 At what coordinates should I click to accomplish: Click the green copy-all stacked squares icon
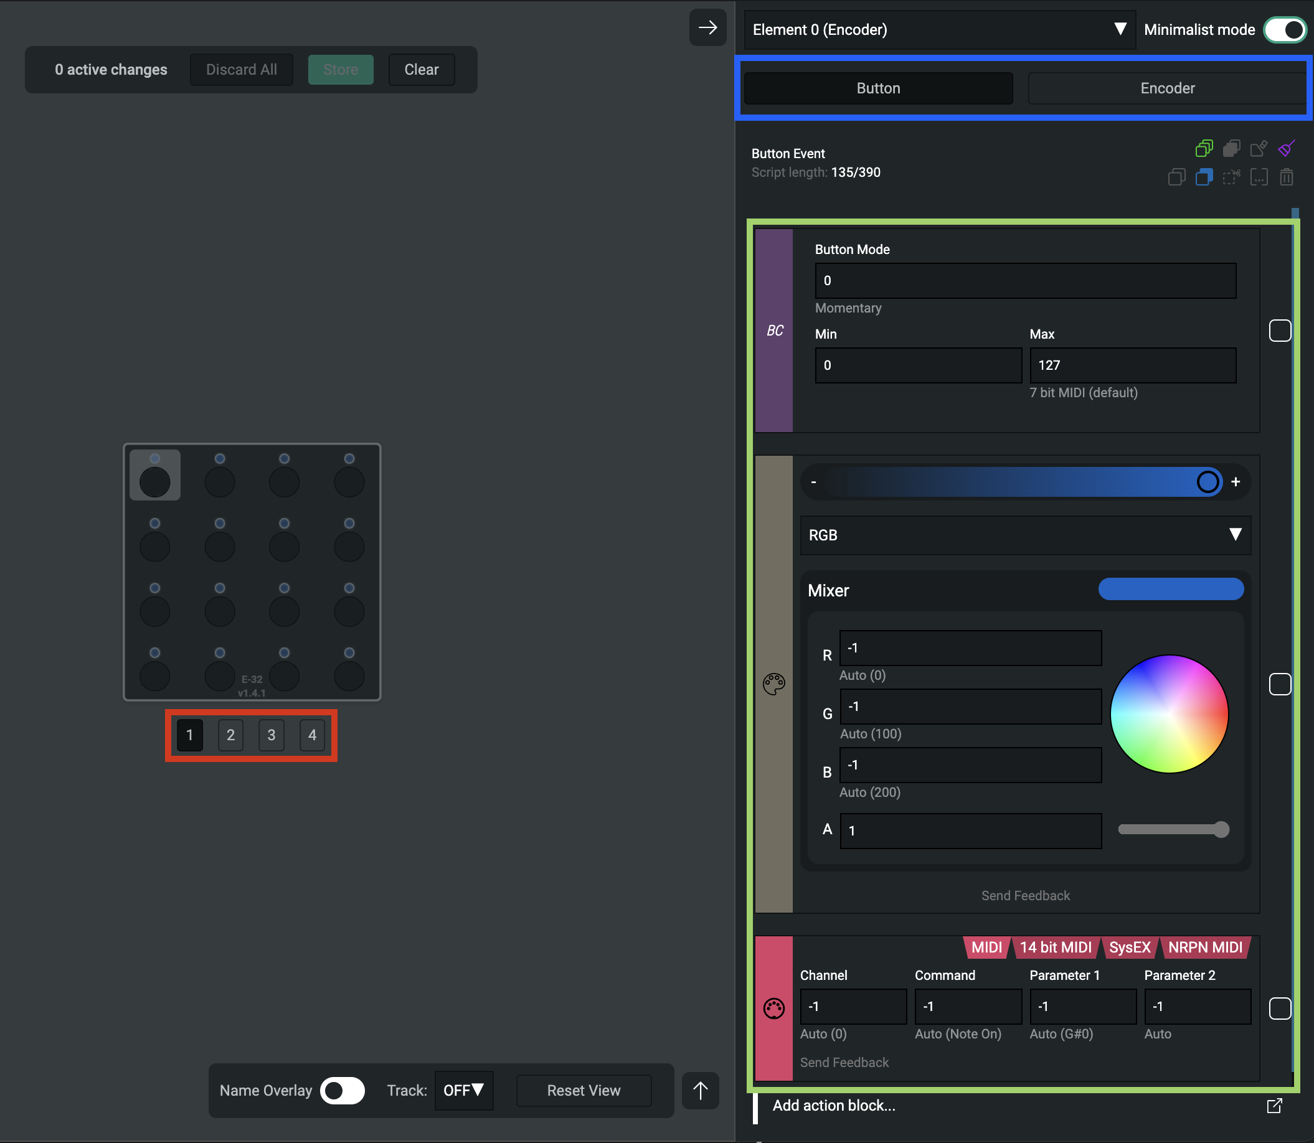click(1204, 149)
